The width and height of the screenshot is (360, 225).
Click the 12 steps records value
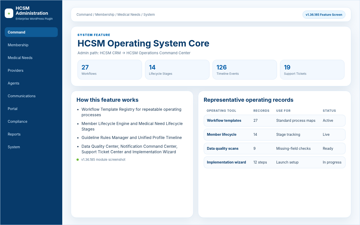click(260, 162)
